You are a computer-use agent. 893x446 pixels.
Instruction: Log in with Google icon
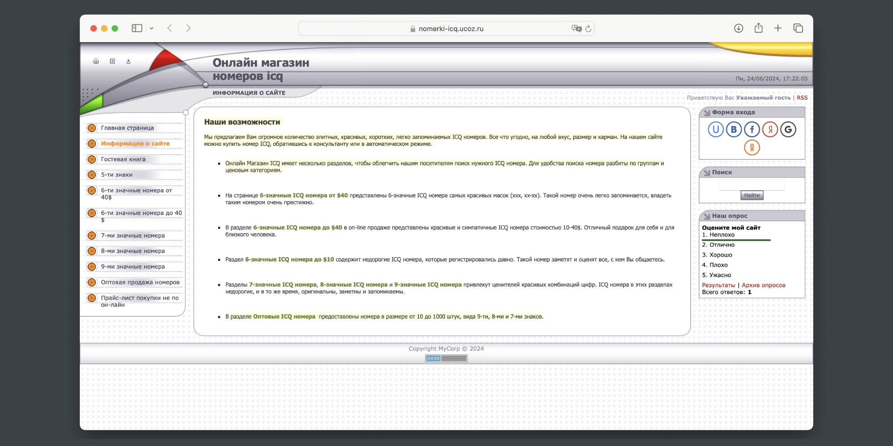coord(789,129)
